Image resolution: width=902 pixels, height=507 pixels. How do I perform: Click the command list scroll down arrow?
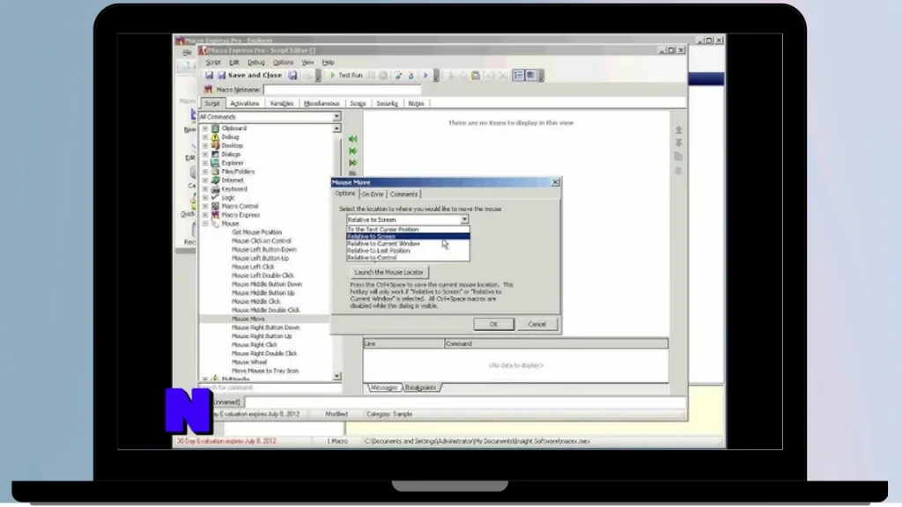click(336, 377)
